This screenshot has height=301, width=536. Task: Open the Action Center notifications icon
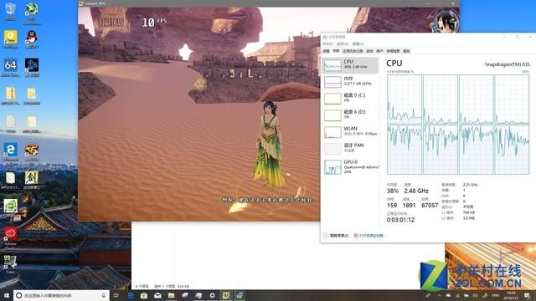point(527,295)
